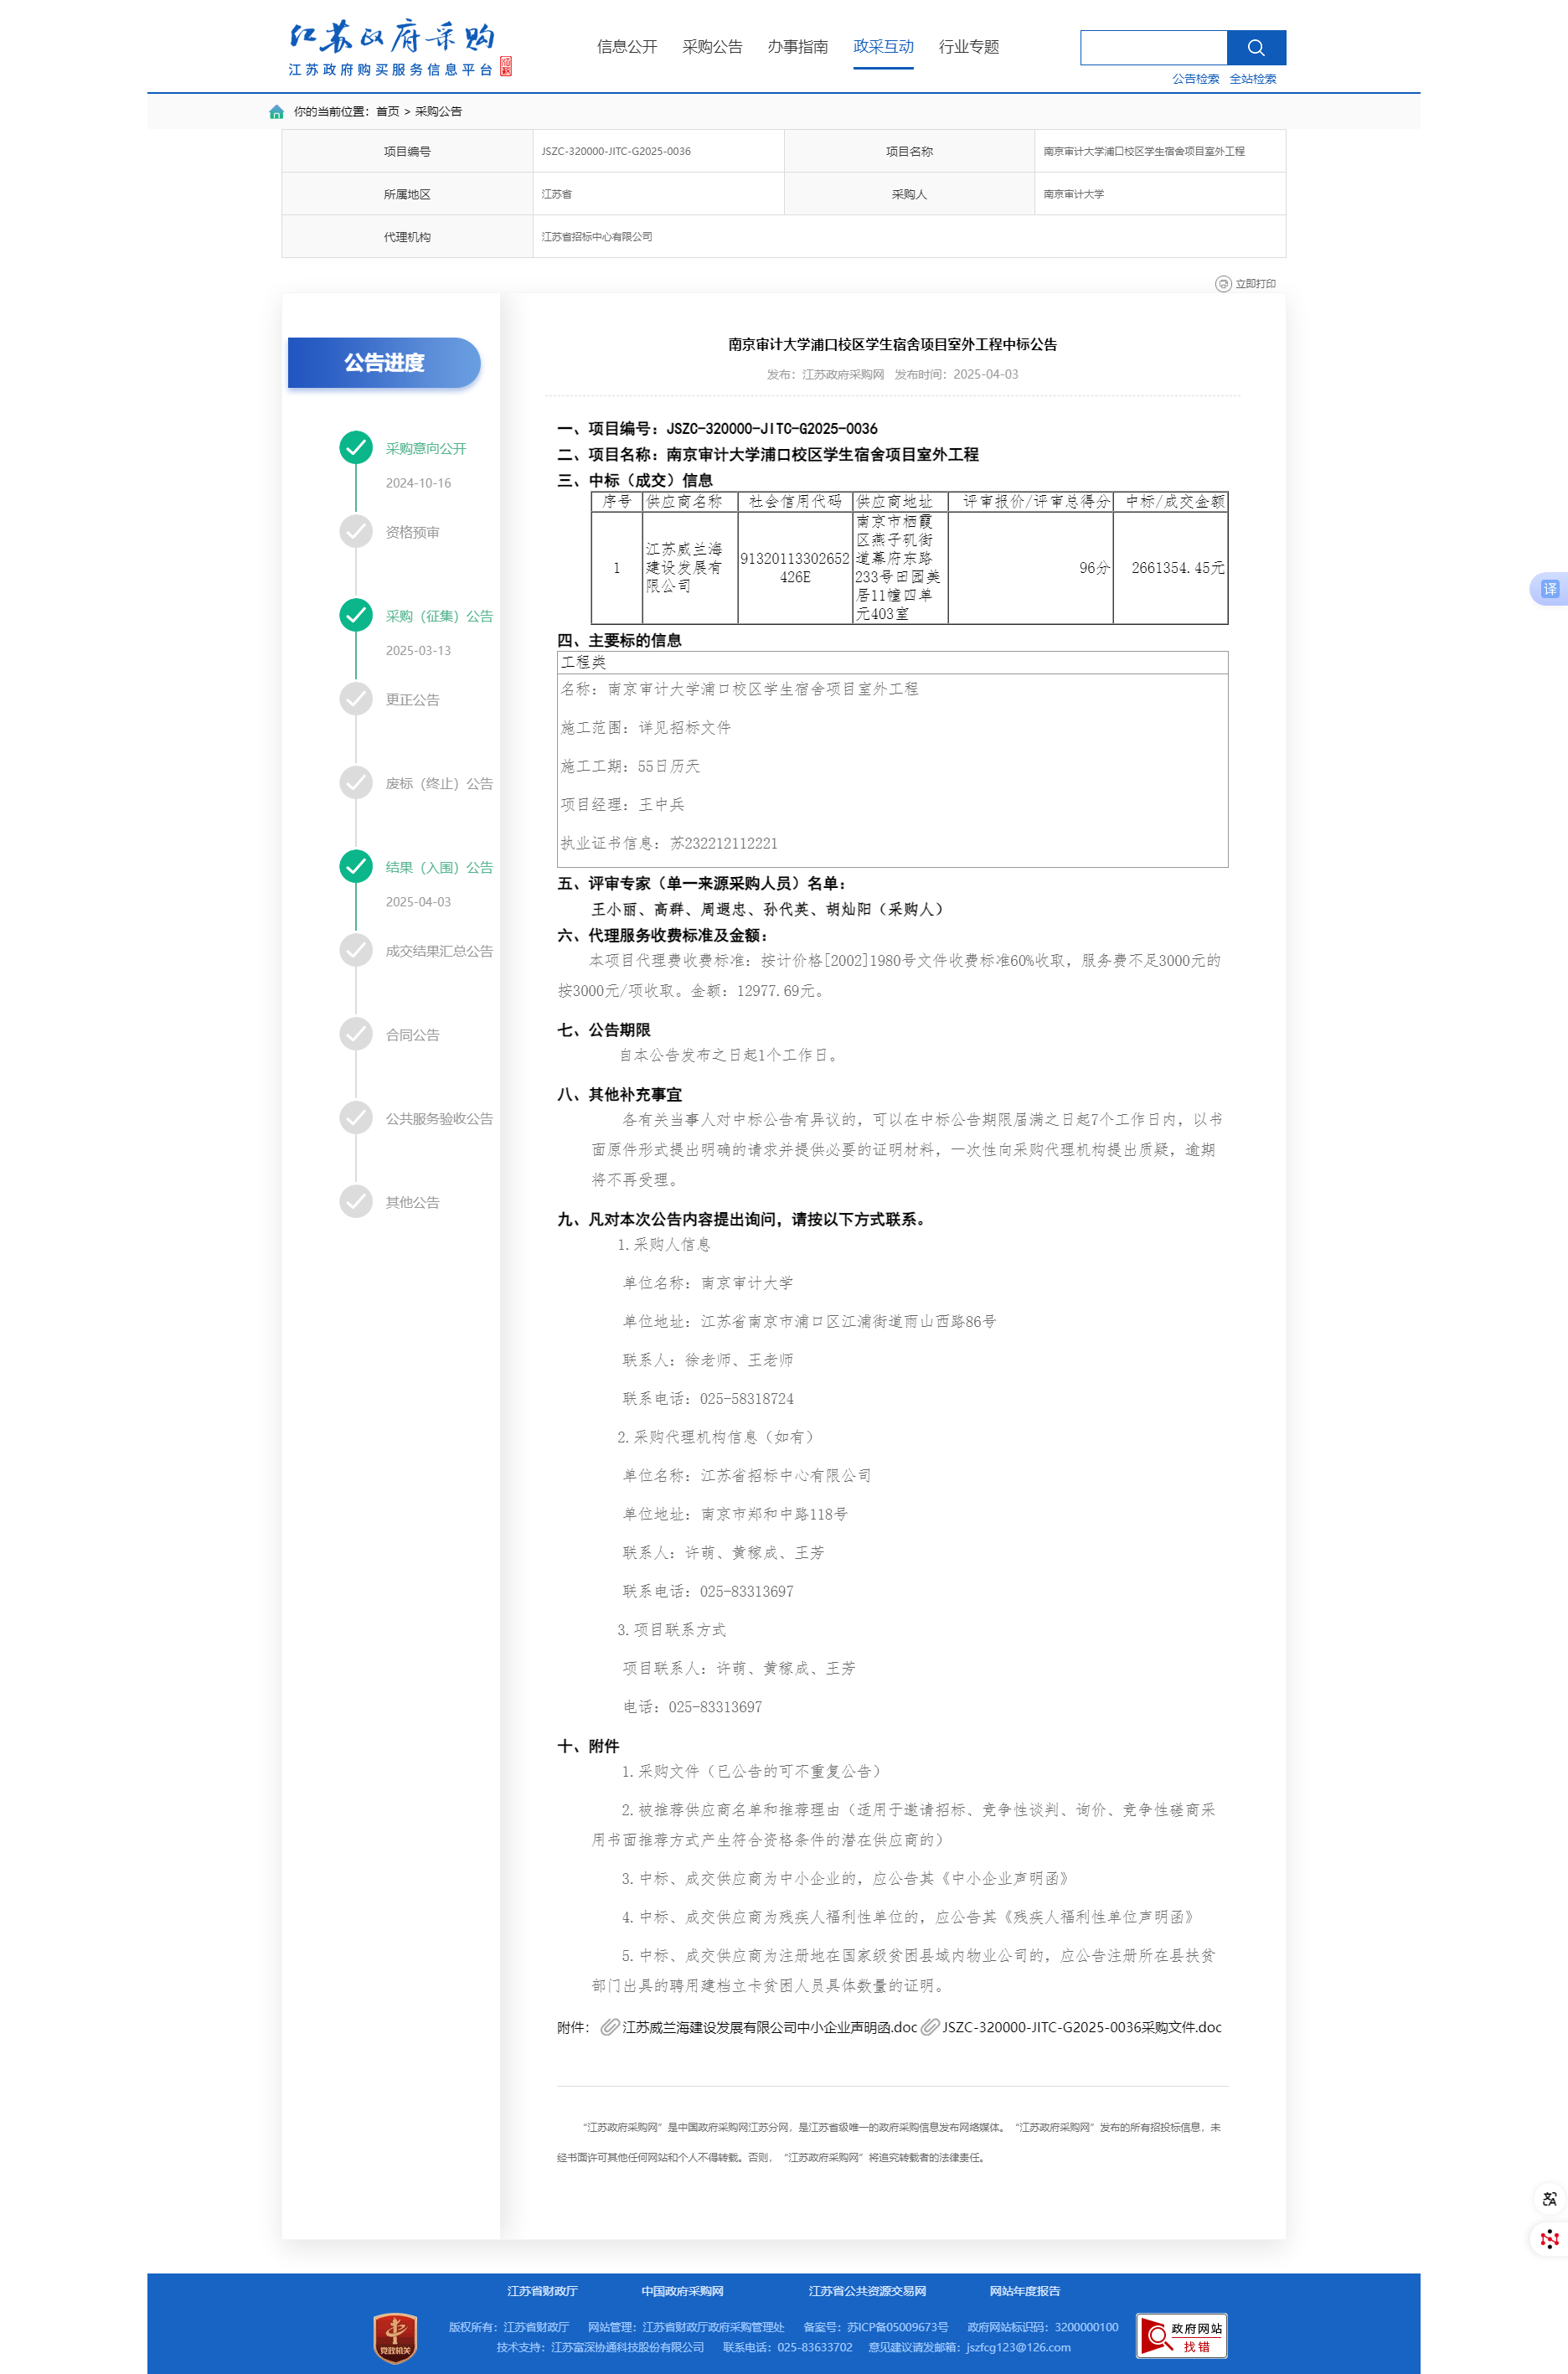This screenshot has height=2374, width=1568.
Task: Click the grey checkmark for 合同公告
Action: (x=356, y=1035)
